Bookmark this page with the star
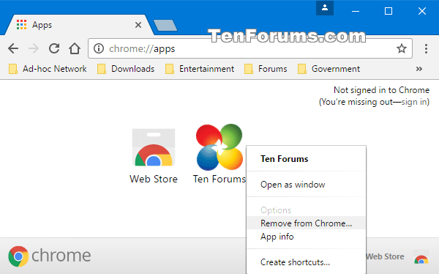 (x=402, y=48)
